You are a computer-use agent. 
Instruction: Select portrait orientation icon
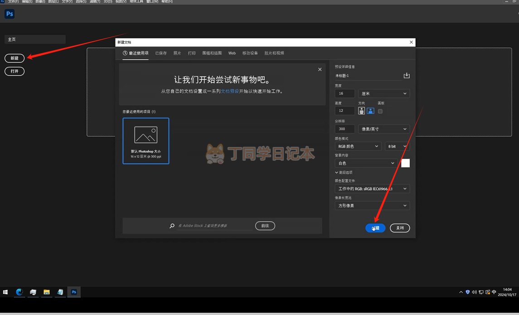(x=362, y=111)
